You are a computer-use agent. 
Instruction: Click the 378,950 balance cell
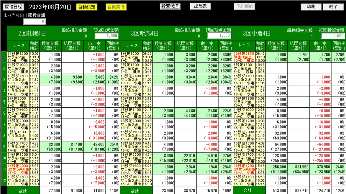pyautogui.click(x=321, y=169)
